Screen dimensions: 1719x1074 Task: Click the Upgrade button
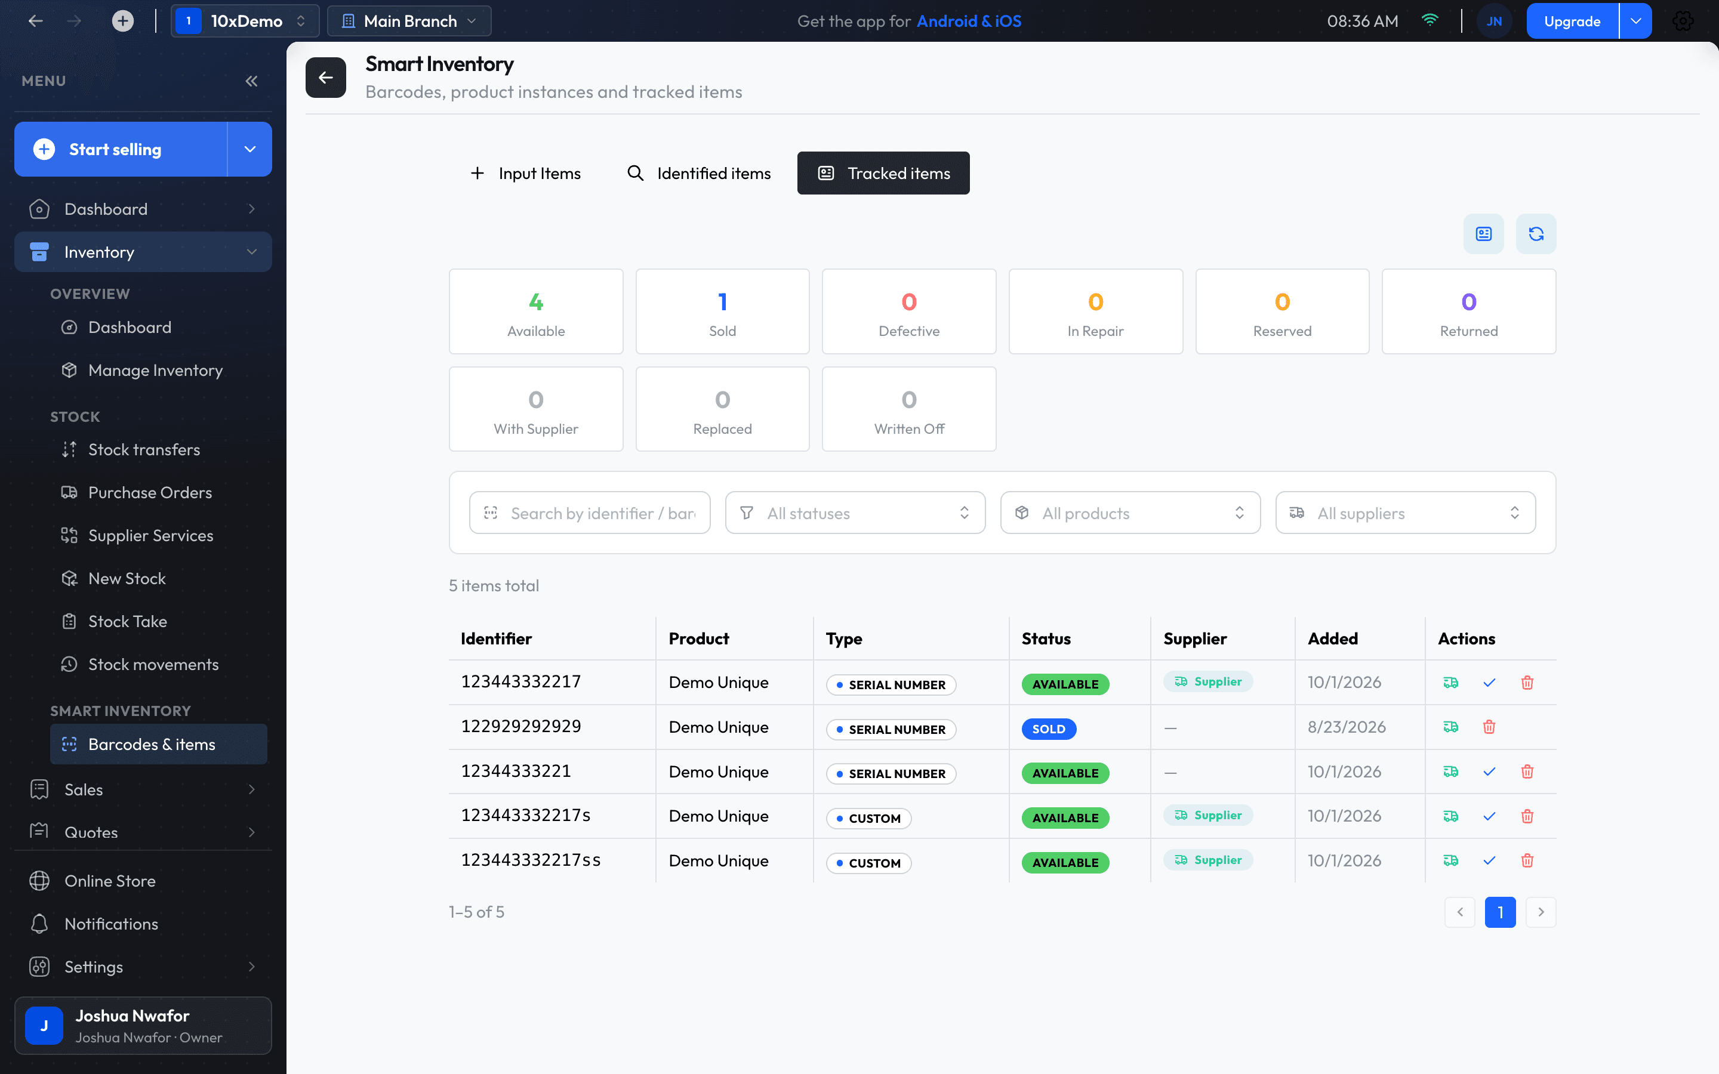coord(1572,21)
